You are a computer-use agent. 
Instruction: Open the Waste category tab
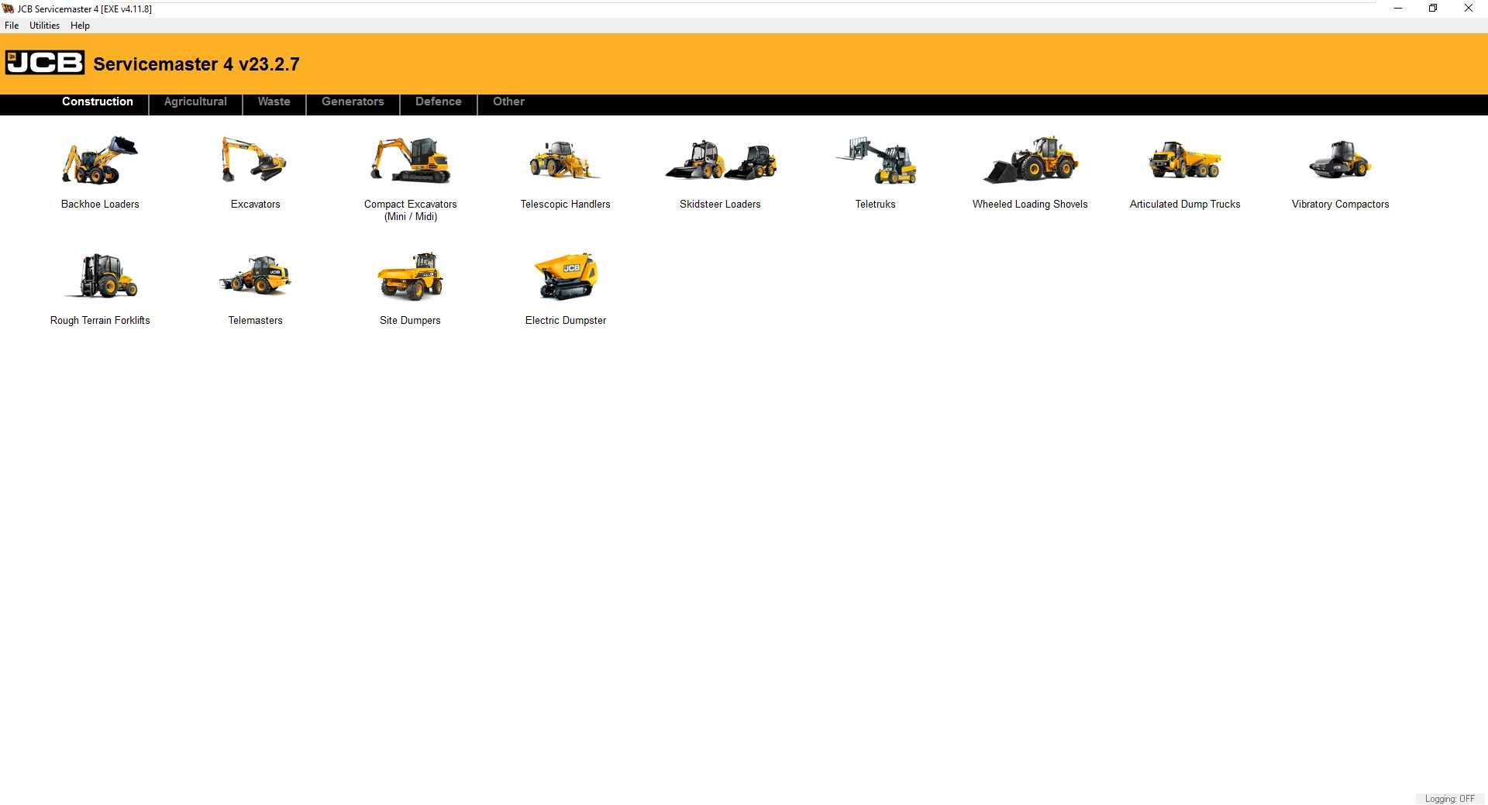pyautogui.click(x=274, y=101)
